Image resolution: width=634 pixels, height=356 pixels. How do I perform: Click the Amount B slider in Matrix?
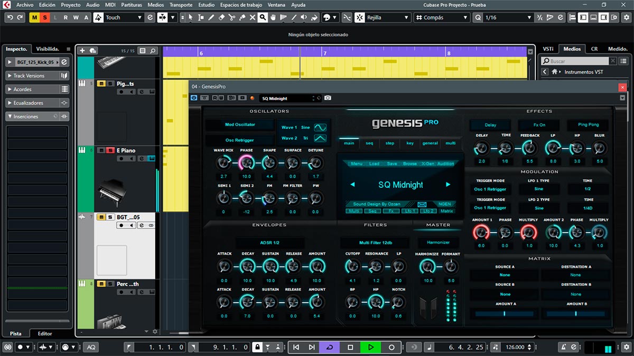tap(575, 313)
